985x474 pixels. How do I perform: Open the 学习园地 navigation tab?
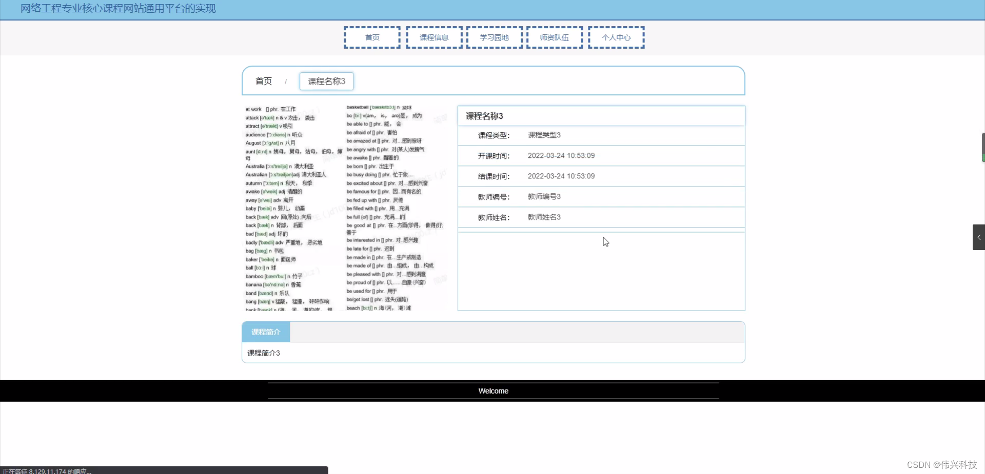coord(494,37)
